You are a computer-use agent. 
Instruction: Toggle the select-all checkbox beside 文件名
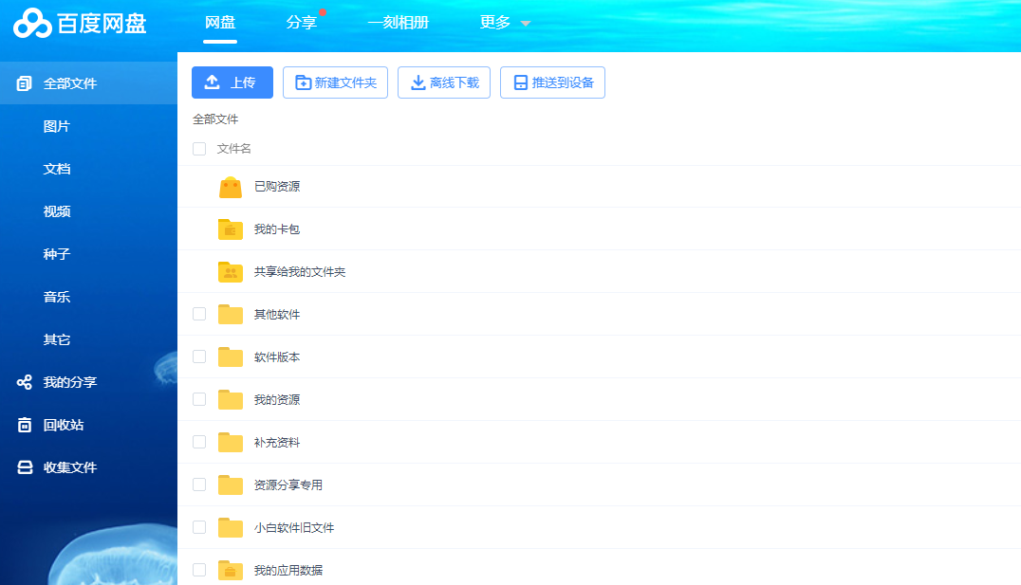point(199,149)
